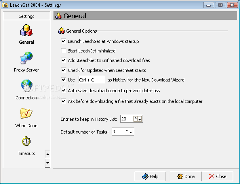Click LeechGet app icon in title bar

[x=5, y=5]
